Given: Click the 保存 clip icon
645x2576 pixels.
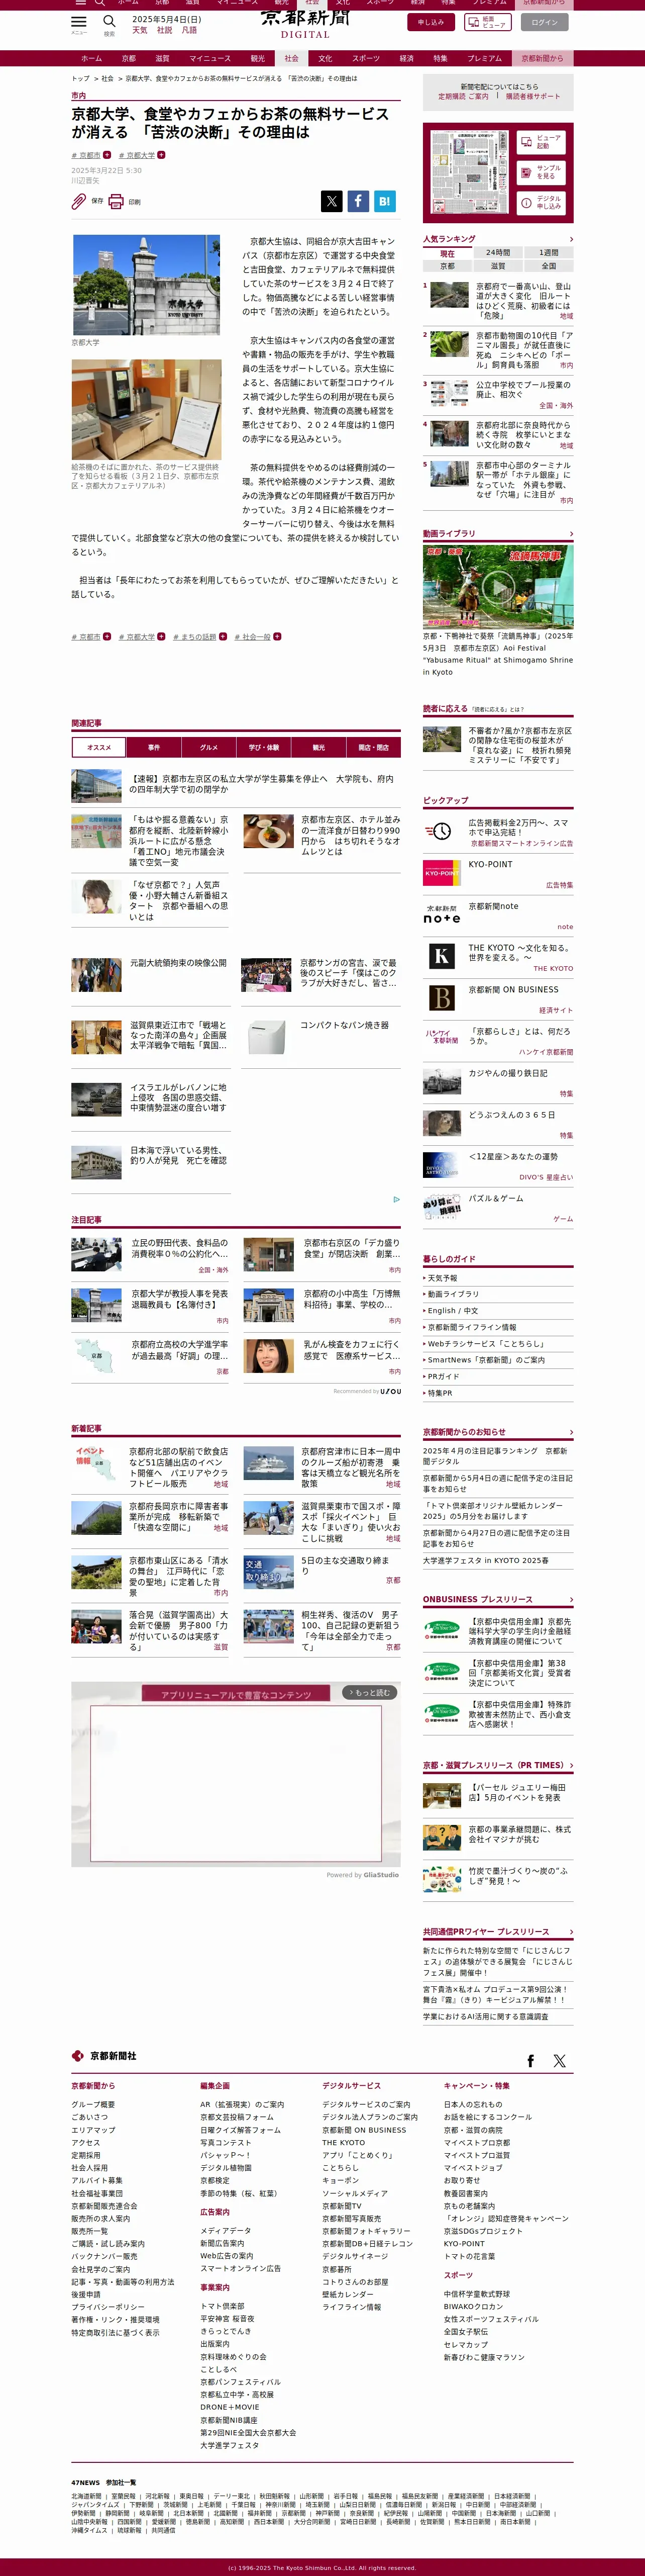Looking at the screenshot, I should [79, 201].
